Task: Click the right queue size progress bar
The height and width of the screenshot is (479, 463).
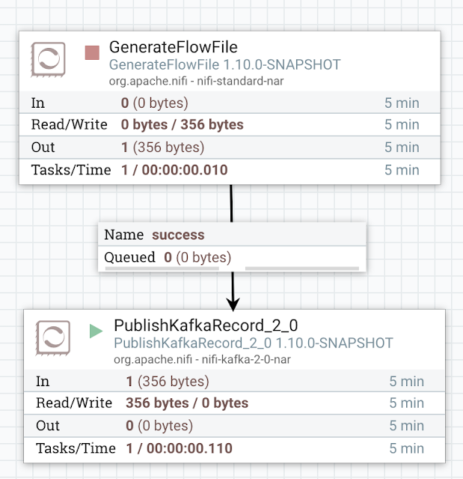Action: point(302,269)
